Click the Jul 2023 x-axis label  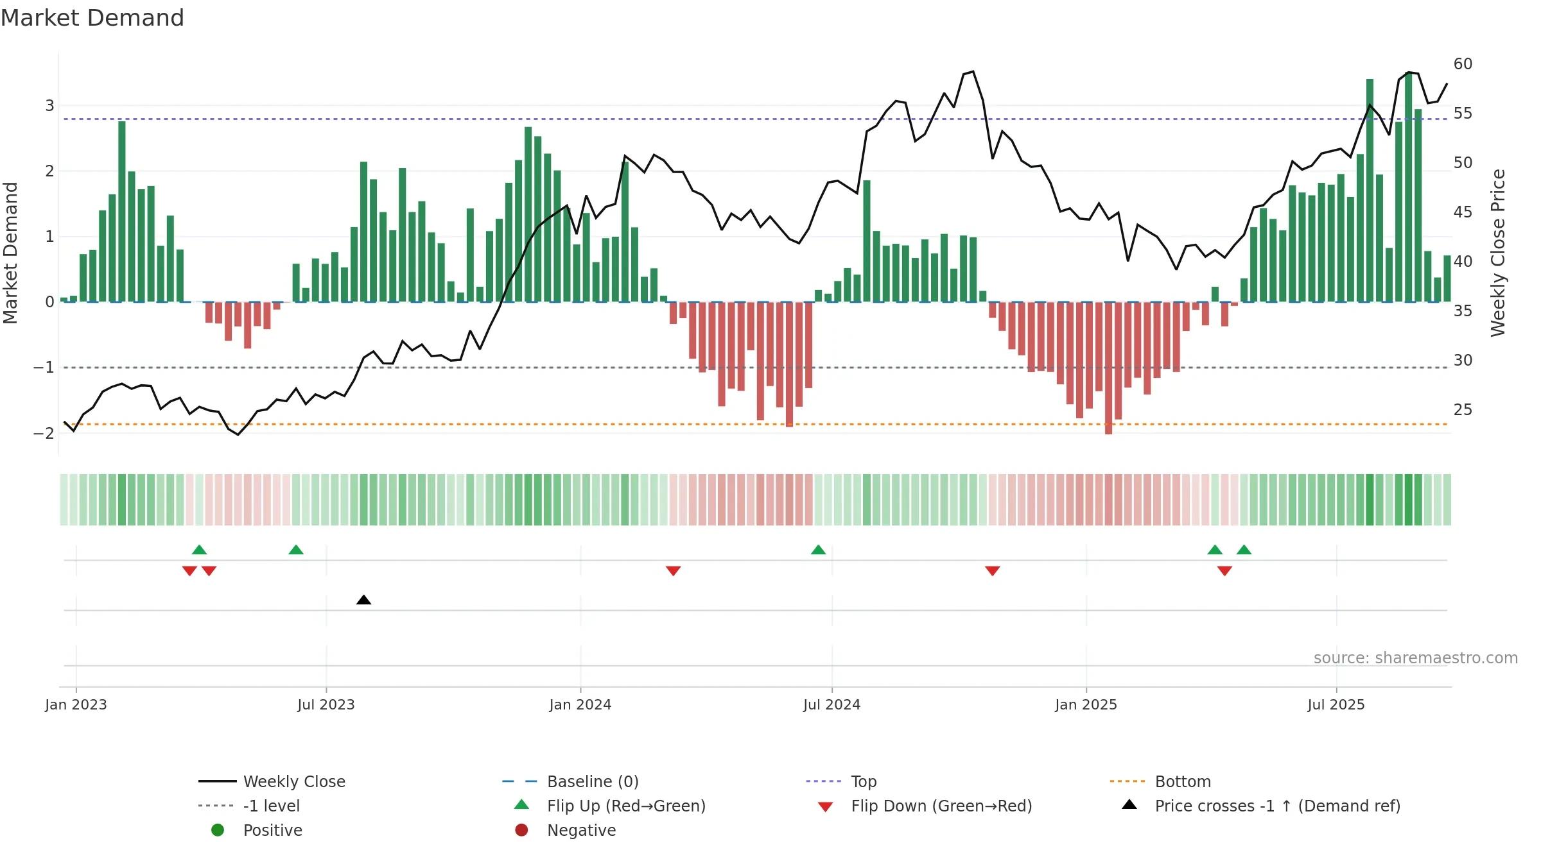pos(326,704)
